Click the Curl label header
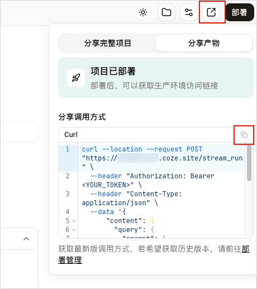This screenshot has width=257, height=289. pos(71,135)
